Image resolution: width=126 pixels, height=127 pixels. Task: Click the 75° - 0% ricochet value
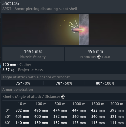pos(23,83)
